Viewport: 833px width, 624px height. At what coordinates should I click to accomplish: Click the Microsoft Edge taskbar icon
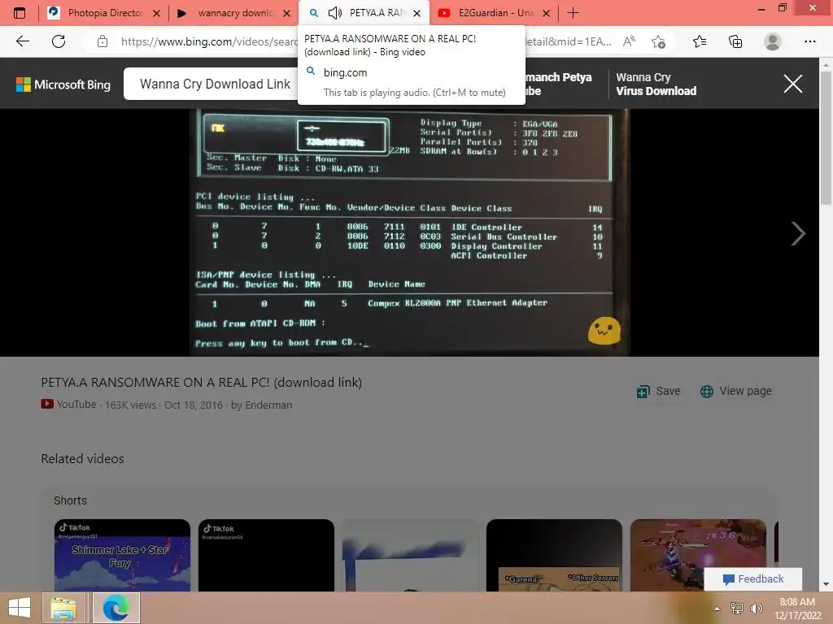coord(116,608)
